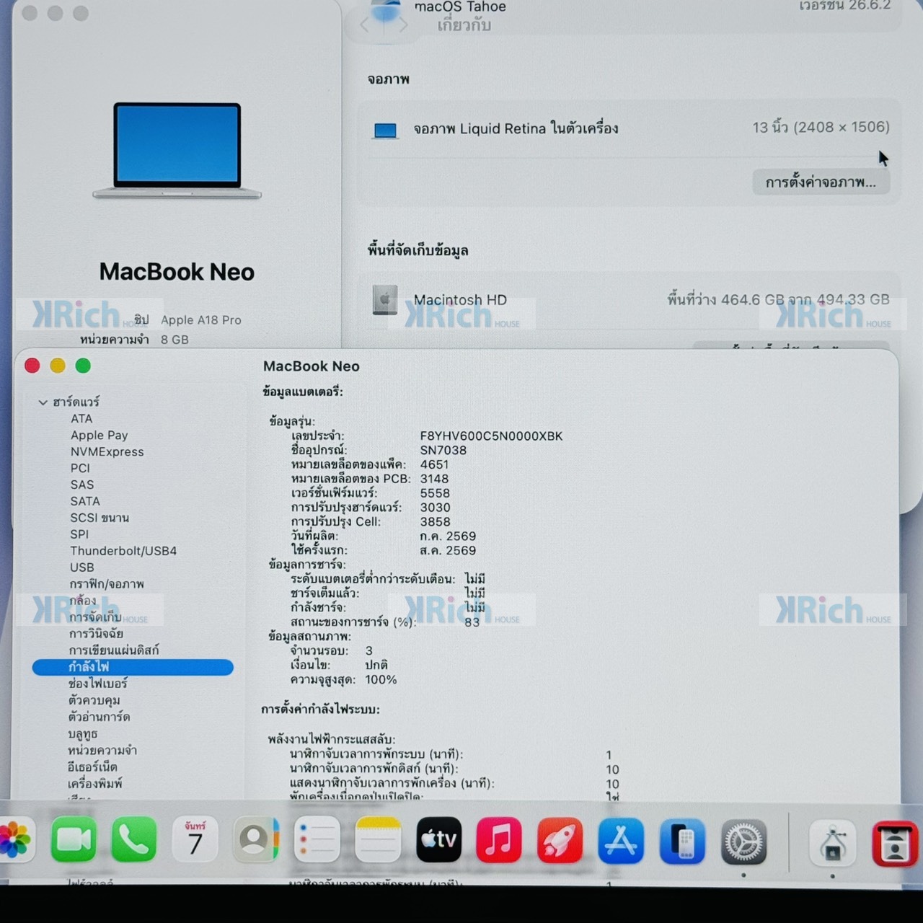This screenshot has width=923, height=923.
Task: Select PCI in the hardware list
Action: (80, 469)
